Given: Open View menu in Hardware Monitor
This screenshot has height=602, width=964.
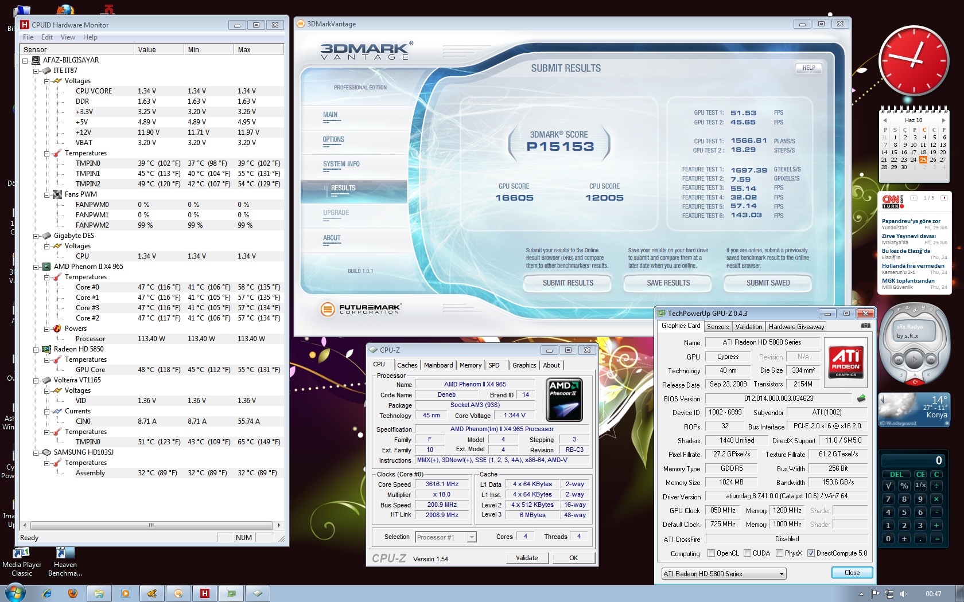Looking at the screenshot, I should (x=68, y=37).
